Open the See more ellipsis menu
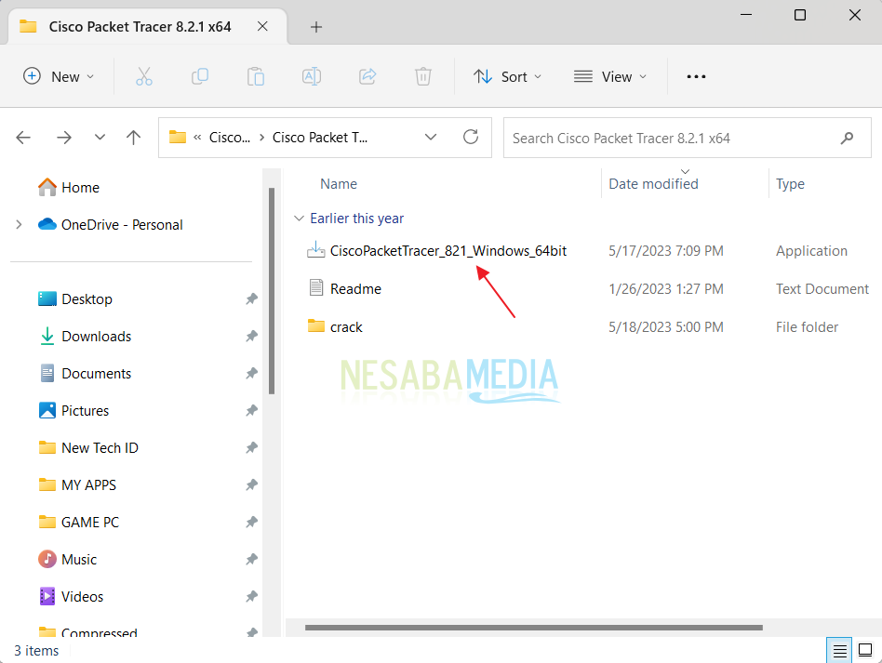882x663 pixels. click(696, 76)
